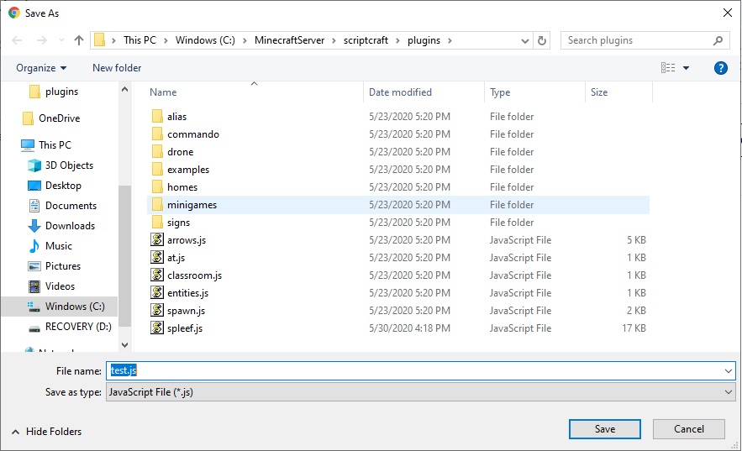The width and height of the screenshot is (742, 451).
Task: Select the at.js file
Action: 176,258
